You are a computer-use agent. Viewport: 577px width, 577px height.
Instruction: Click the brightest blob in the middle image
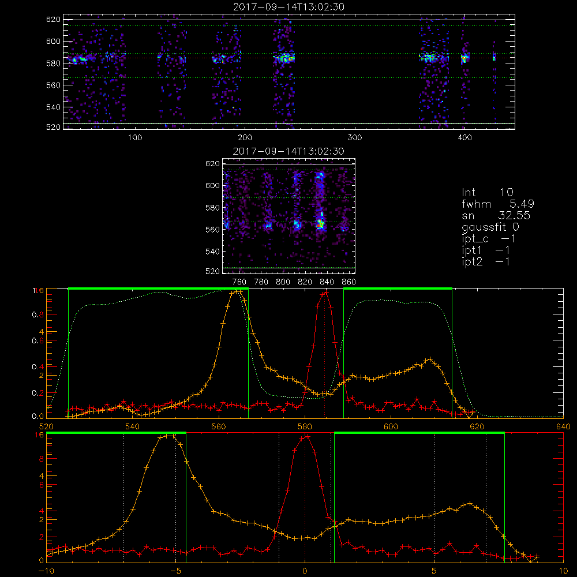pyautogui.click(x=321, y=223)
